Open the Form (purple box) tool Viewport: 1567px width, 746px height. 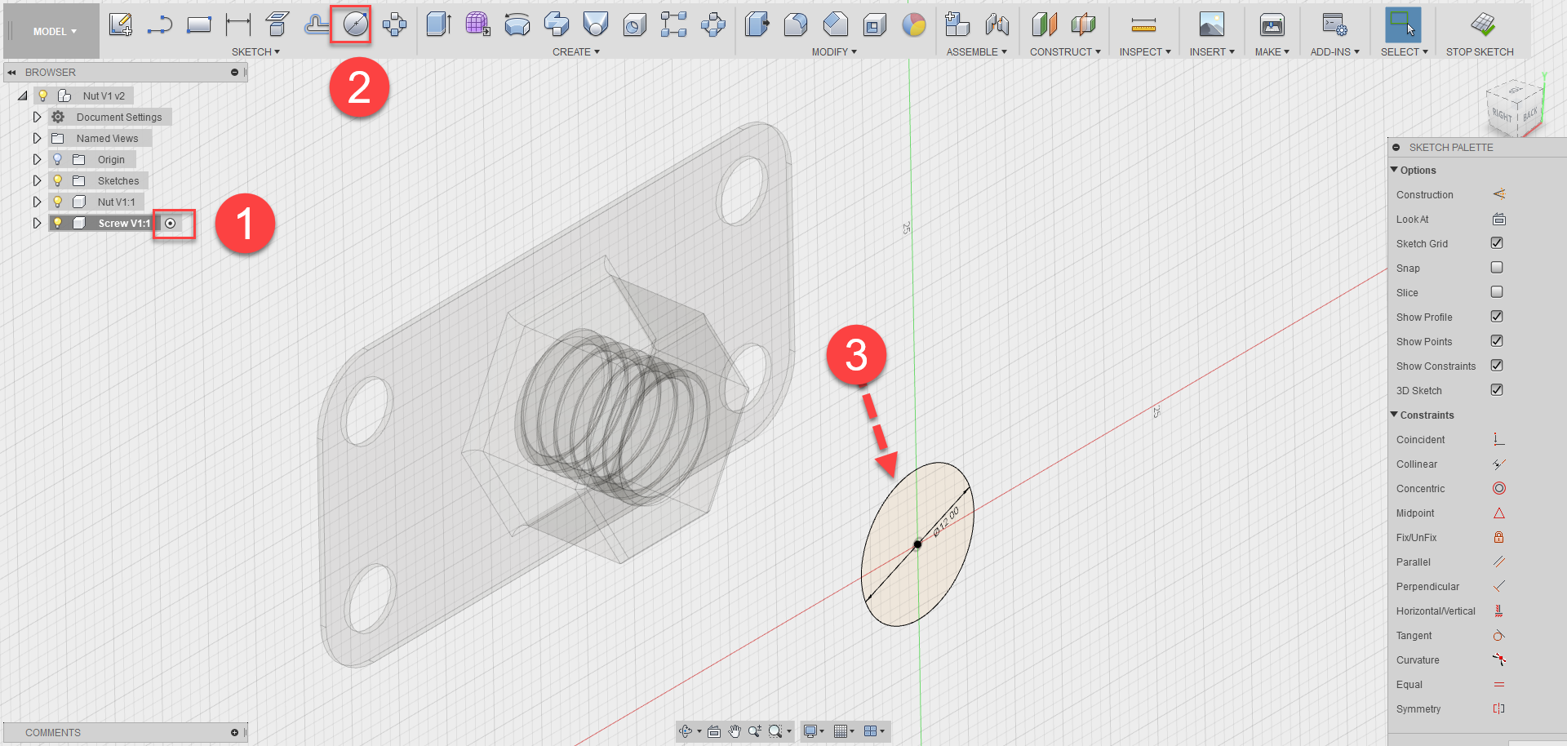click(x=476, y=24)
